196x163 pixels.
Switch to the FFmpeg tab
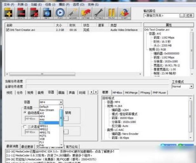pos(145,93)
